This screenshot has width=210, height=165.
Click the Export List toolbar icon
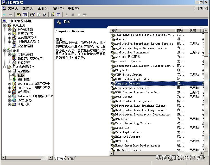coord(44,15)
